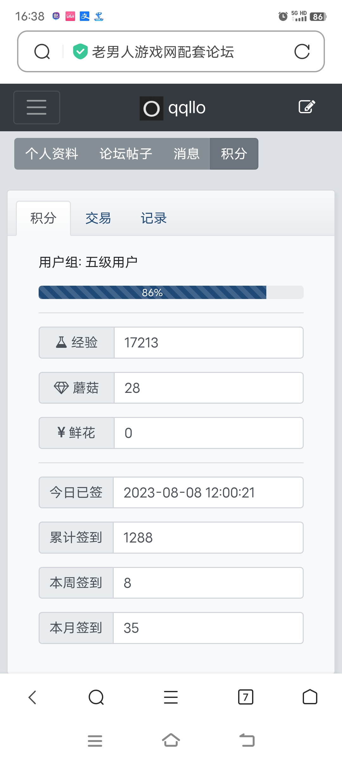Screen dimensions: 342x761
Task: Tap the 经验 value field 17213
Action: pyautogui.click(x=208, y=343)
